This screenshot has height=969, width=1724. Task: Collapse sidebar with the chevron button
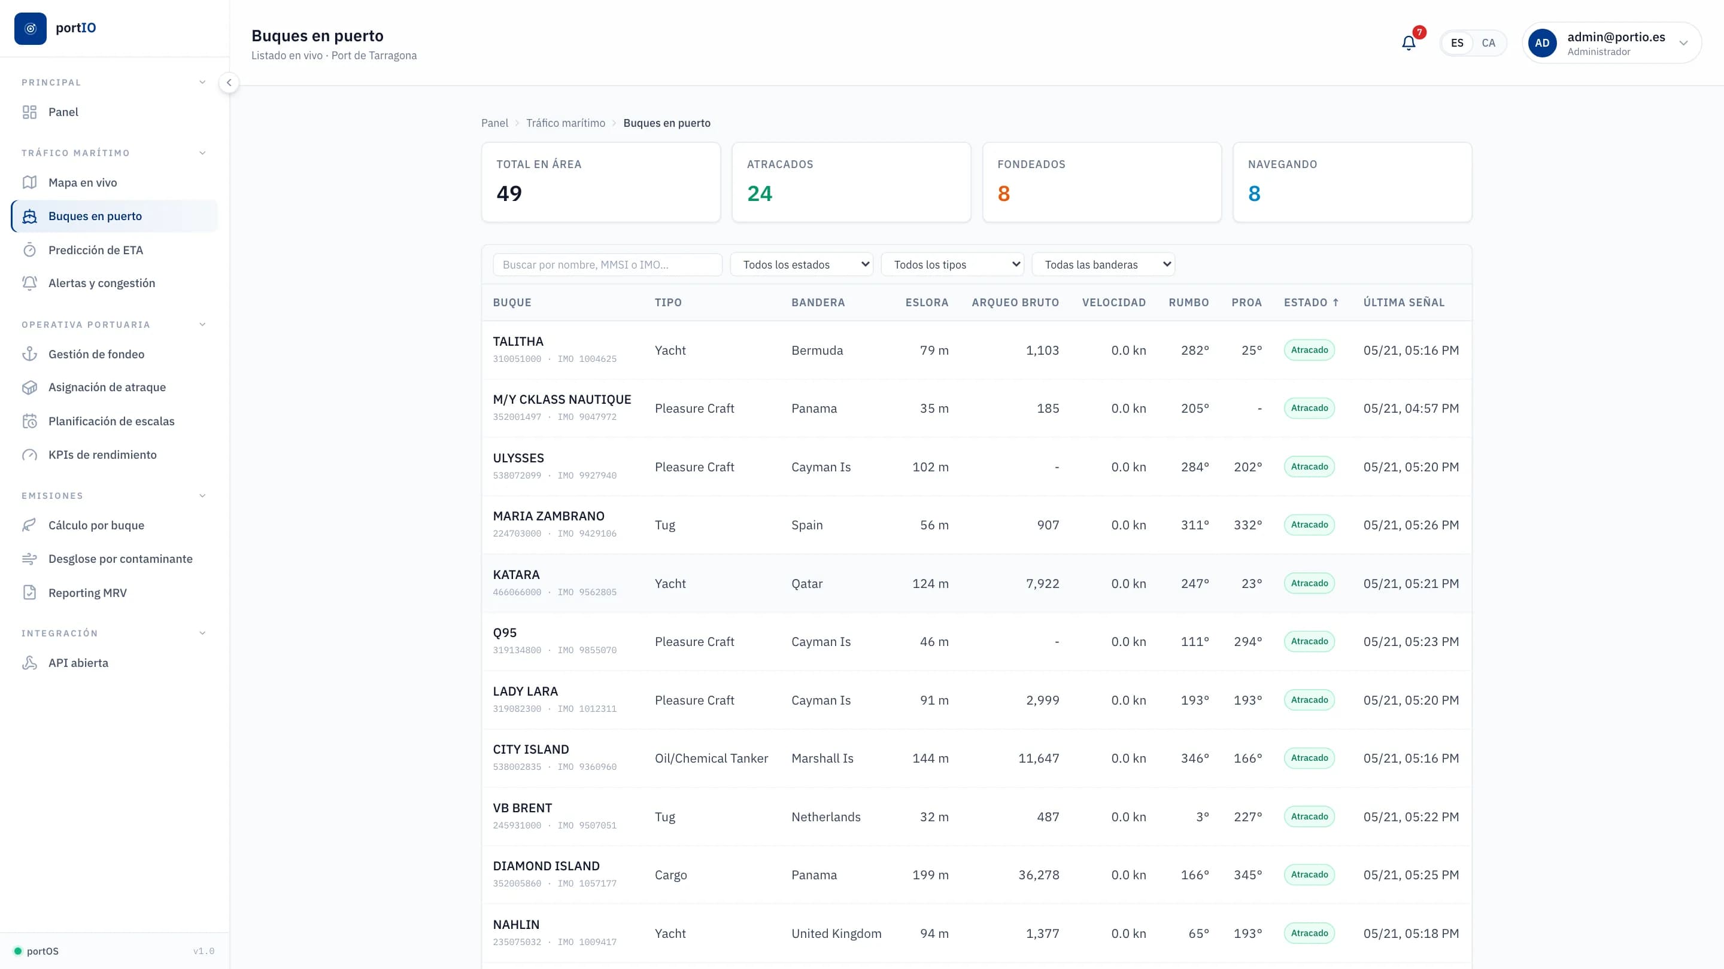229,83
